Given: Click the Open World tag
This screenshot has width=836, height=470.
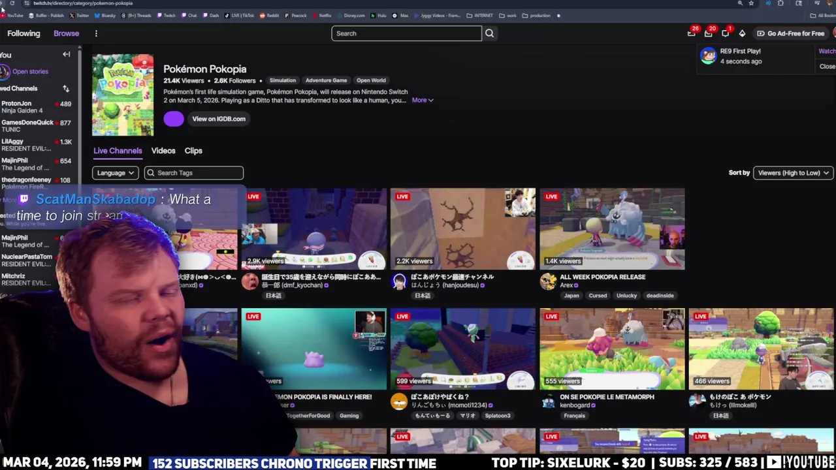Looking at the screenshot, I should tap(371, 80).
